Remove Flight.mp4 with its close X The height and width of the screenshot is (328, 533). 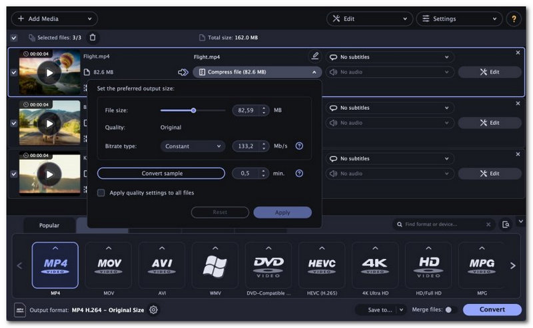click(x=518, y=53)
